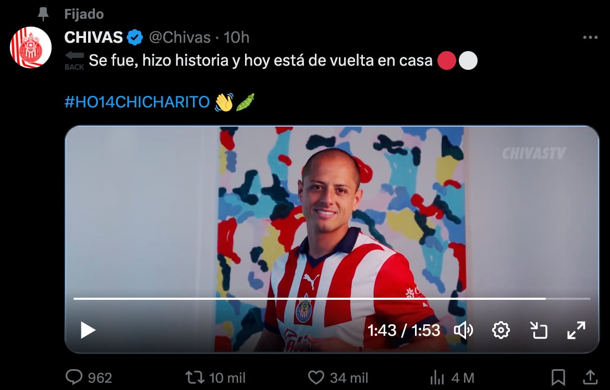Repost the tweet with retweet icon
Viewport: 610px width, 390px height.
coord(194,377)
